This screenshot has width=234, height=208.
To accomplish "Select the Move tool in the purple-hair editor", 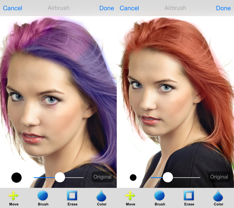I will pos(14,197).
